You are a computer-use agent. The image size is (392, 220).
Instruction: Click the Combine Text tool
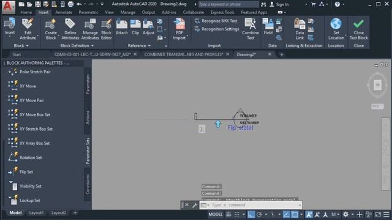click(x=251, y=29)
